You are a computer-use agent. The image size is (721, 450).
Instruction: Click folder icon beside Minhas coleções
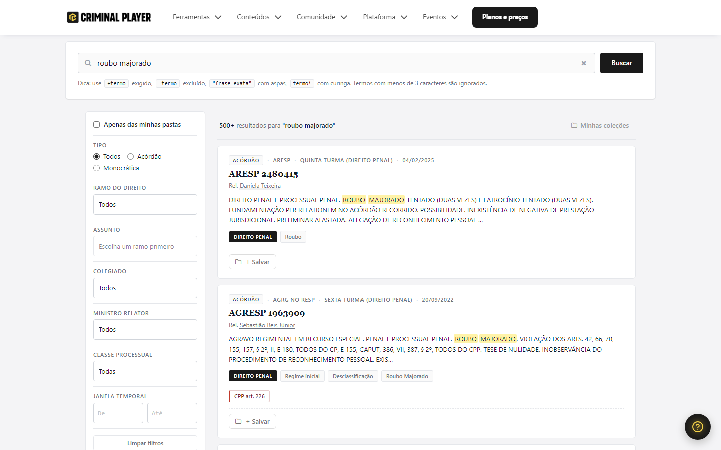coord(574,125)
